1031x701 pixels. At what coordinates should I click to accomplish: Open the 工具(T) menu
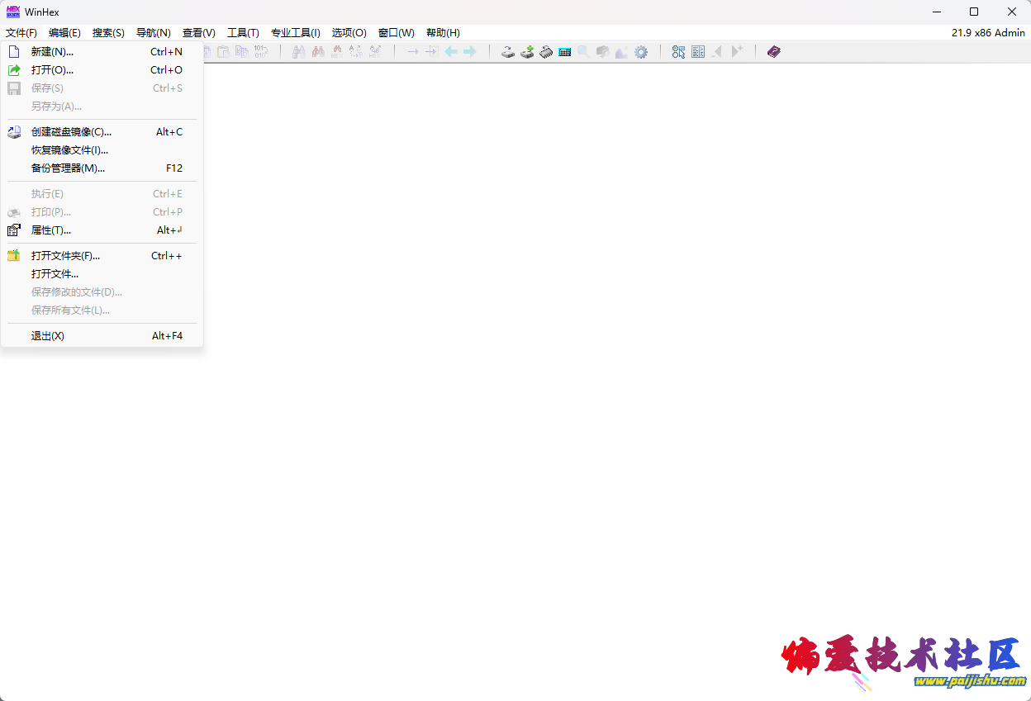click(243, 32)
